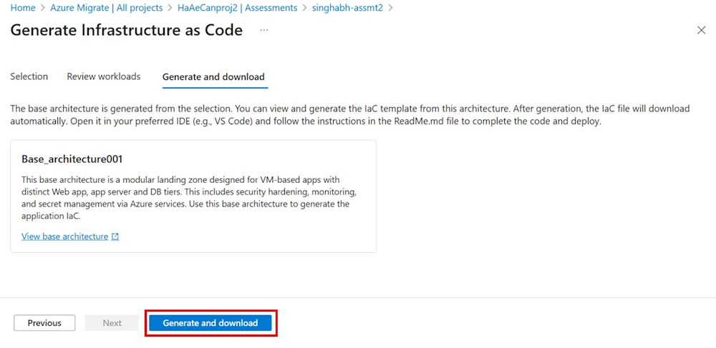Close the Generate Infrastructure as Code pane

pos(701,30)
